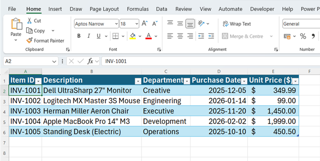
Task: Click the Cut scissors icon
Action: 30,20
